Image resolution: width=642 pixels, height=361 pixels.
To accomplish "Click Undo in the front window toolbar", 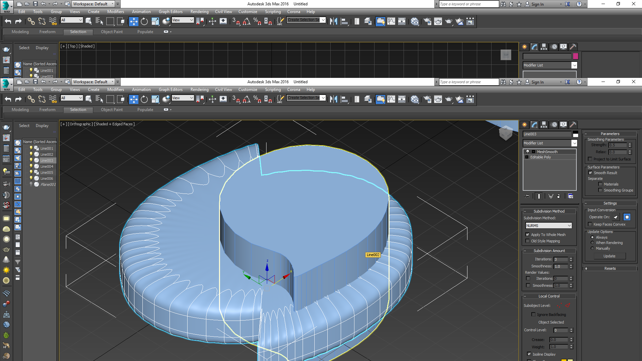I will 8,99.
